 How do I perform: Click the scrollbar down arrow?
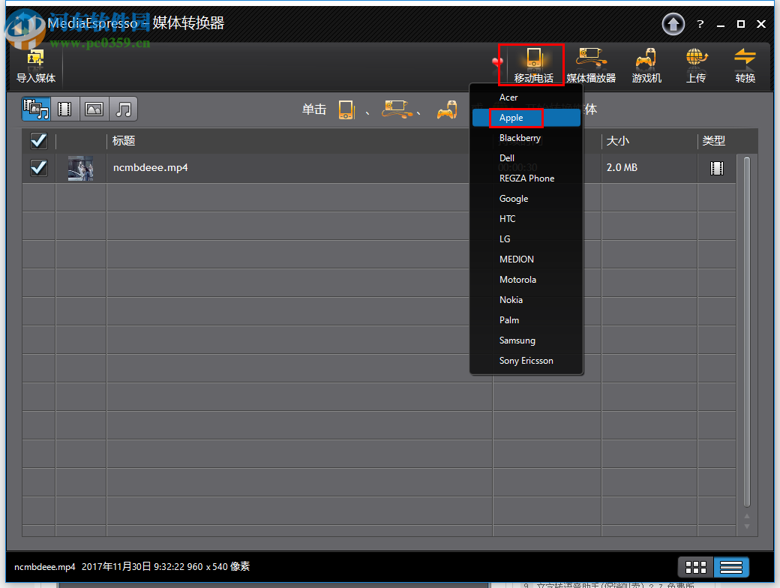(x=747, y=526)
